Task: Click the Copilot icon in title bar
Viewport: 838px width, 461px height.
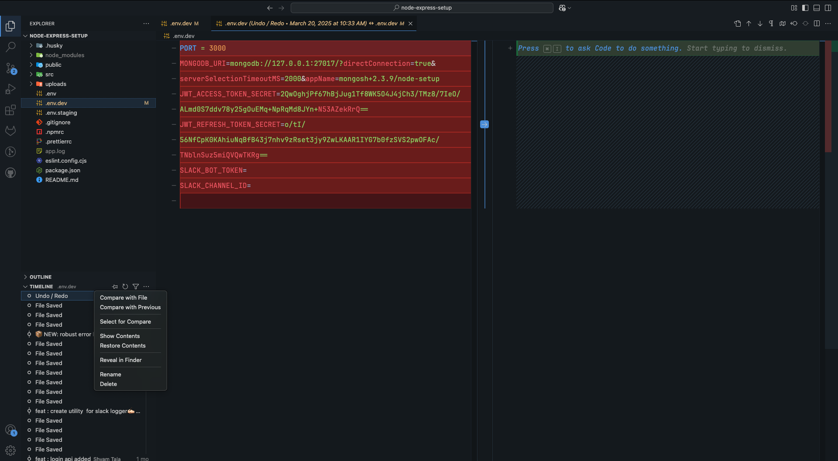Action: (562, 8)
